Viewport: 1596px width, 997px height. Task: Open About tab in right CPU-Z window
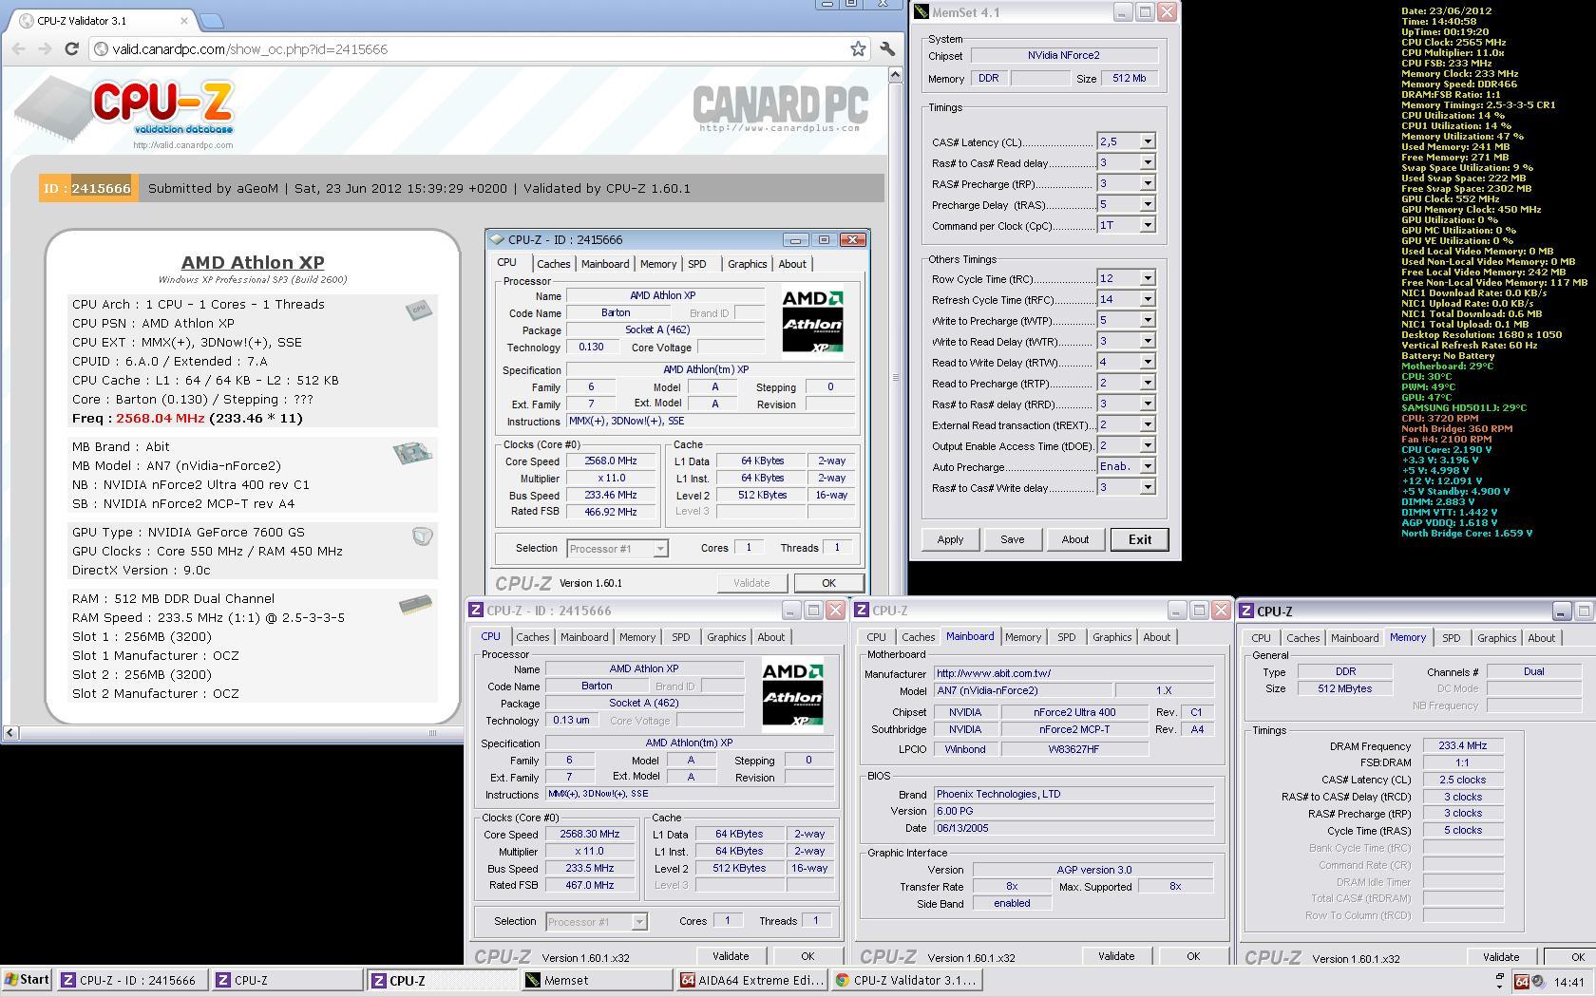click(x=1541, y=638)
